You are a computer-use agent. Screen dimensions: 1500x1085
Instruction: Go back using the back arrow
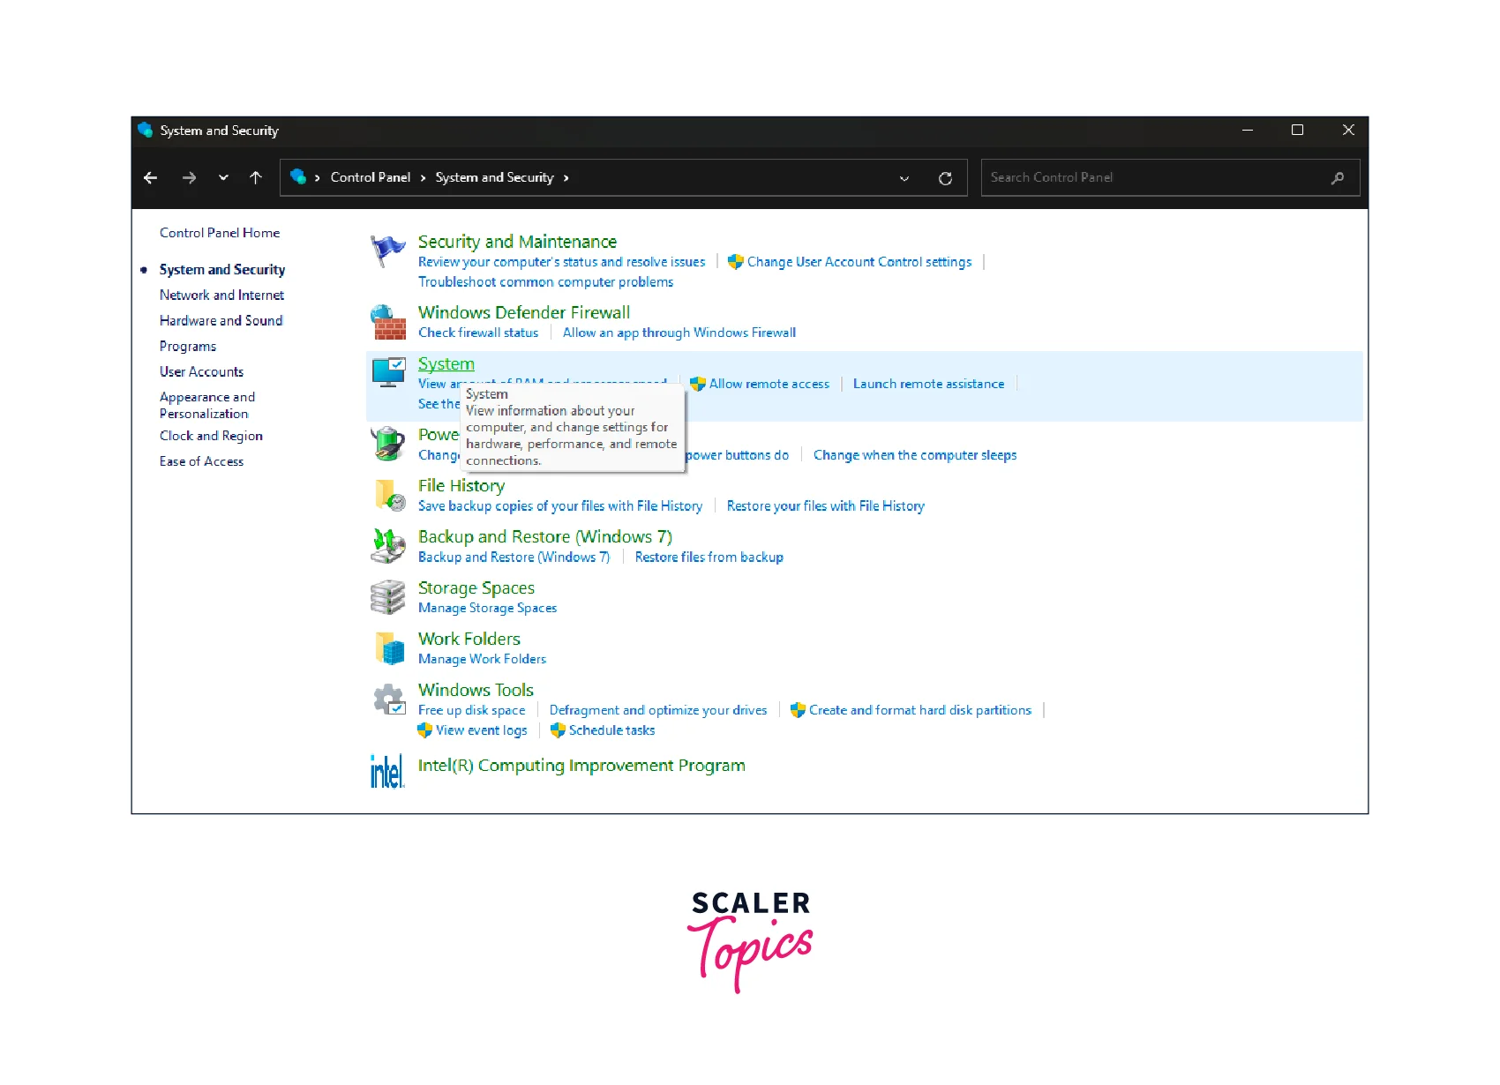[x=151, y=178]
